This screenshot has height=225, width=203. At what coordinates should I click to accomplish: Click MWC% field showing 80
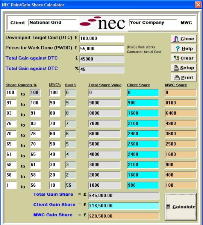tap(55, 113)
